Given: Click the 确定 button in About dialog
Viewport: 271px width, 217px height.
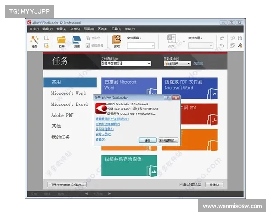Looking at the screenshot, I should (147, 141).
